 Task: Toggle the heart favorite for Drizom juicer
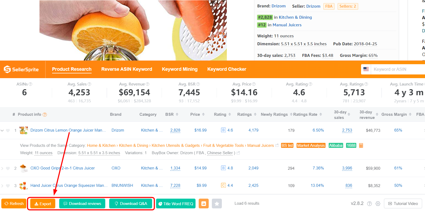click(8, 130)
